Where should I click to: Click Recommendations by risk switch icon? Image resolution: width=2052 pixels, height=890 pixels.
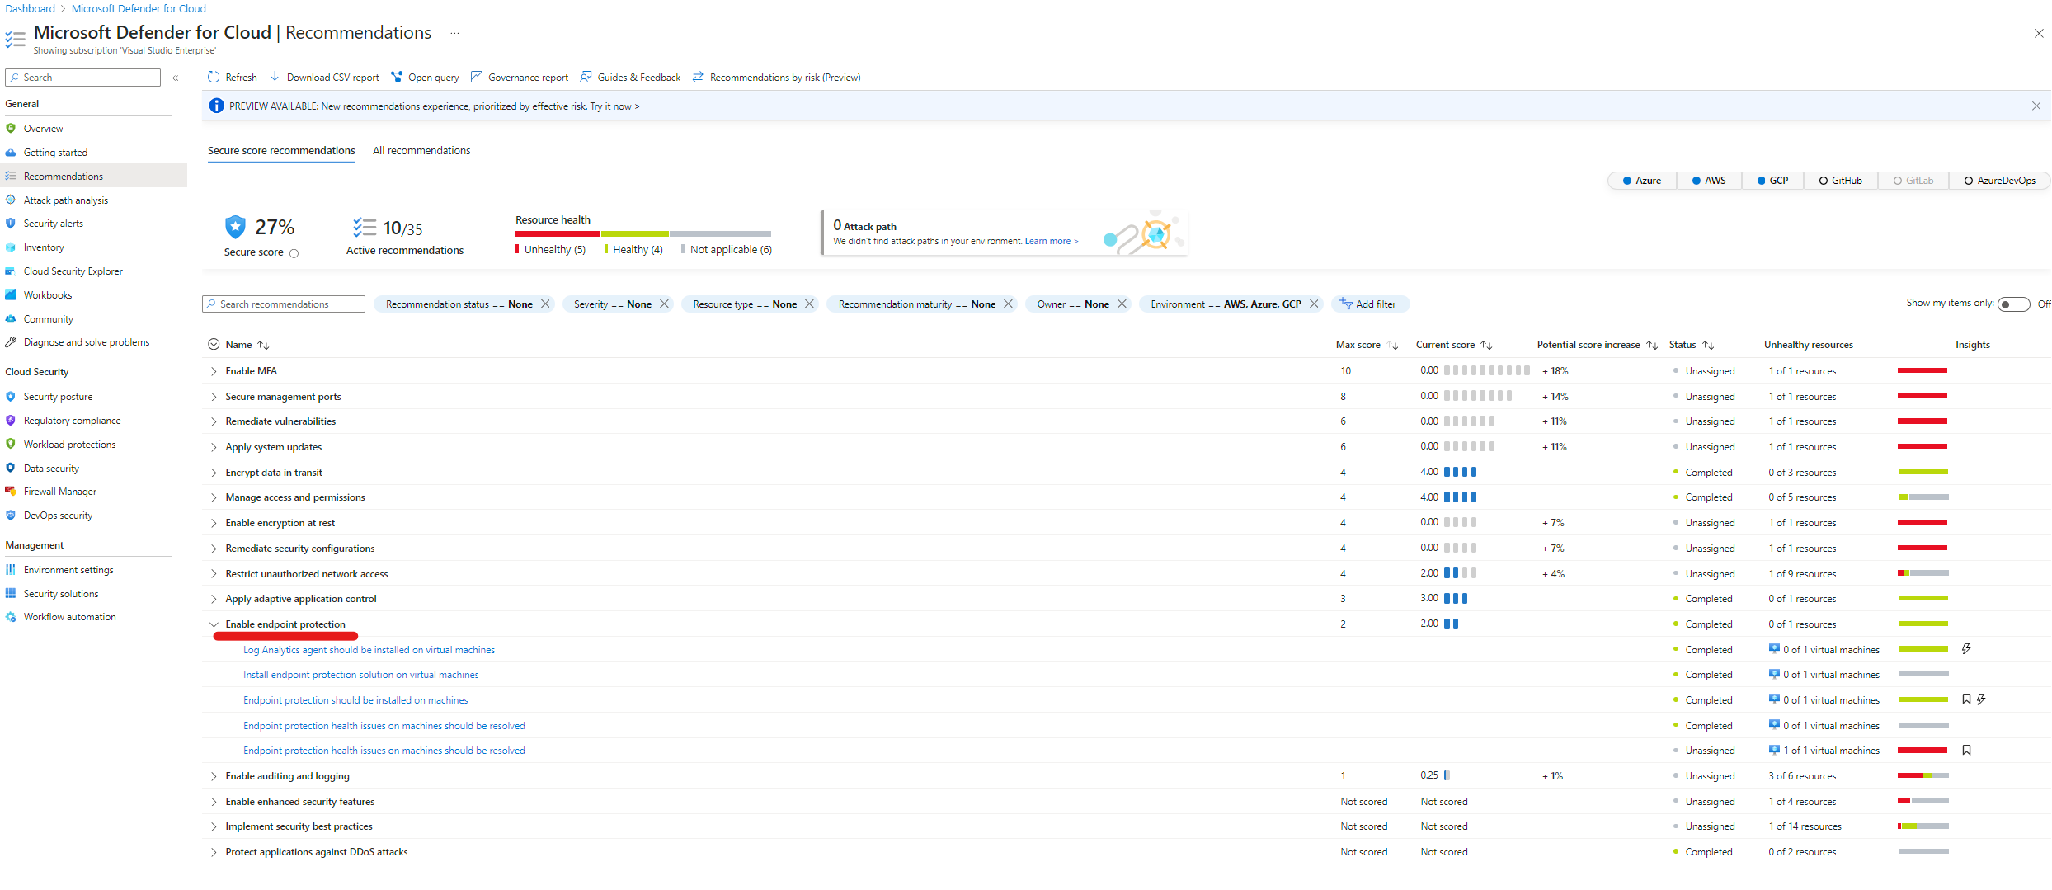pyautogui.click(x=698, y=77)
